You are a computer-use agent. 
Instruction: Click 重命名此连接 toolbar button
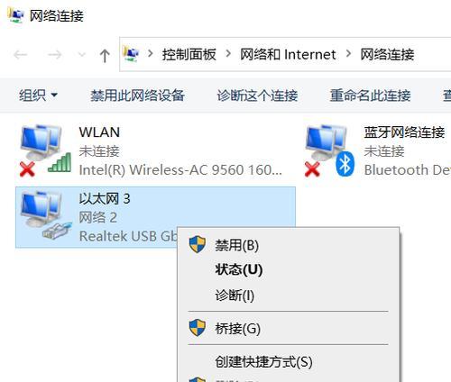click(370, 95)
